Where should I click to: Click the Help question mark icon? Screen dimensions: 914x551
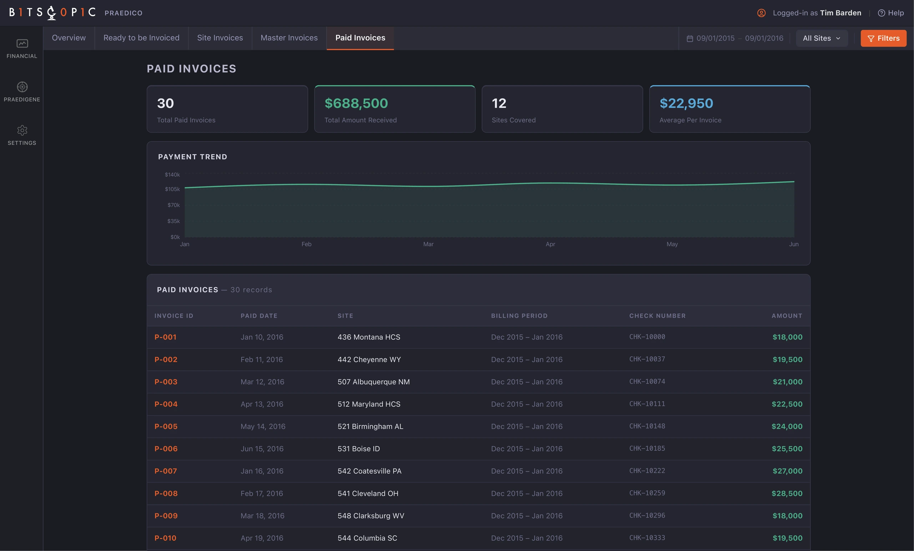pyautogui.click(x=882, y=13)
